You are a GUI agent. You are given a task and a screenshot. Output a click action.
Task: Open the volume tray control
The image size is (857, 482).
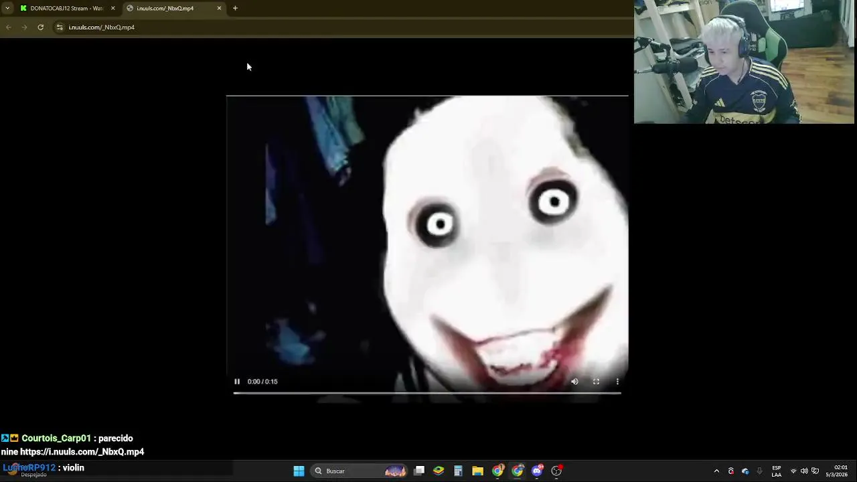(804, 471)
